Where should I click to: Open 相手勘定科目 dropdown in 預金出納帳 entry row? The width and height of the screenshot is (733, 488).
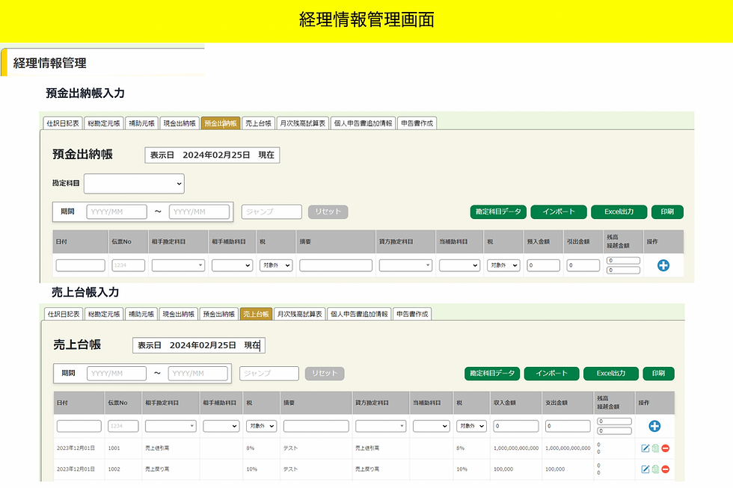tap(178, 265)
